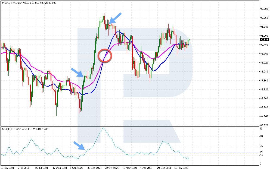Viewport: 270px width, 171px height.
Task: Click the 17 Aug 2021 date label
Action: (60, 168)
